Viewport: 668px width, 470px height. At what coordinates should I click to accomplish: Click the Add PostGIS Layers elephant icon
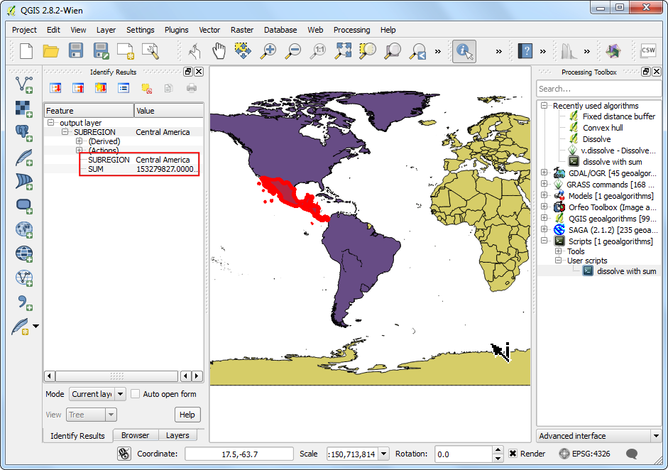[x=24, y=133]
